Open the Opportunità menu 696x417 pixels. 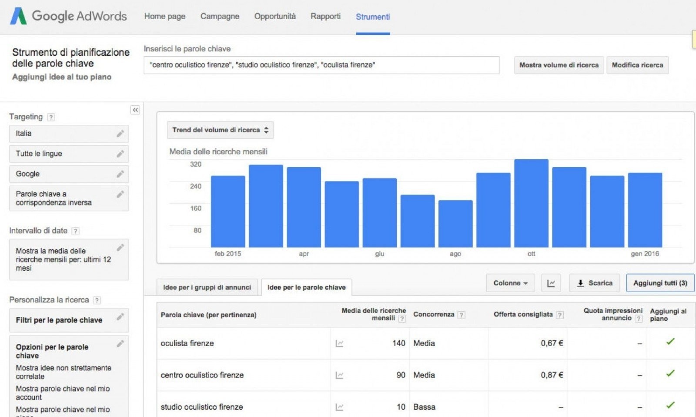275,17
